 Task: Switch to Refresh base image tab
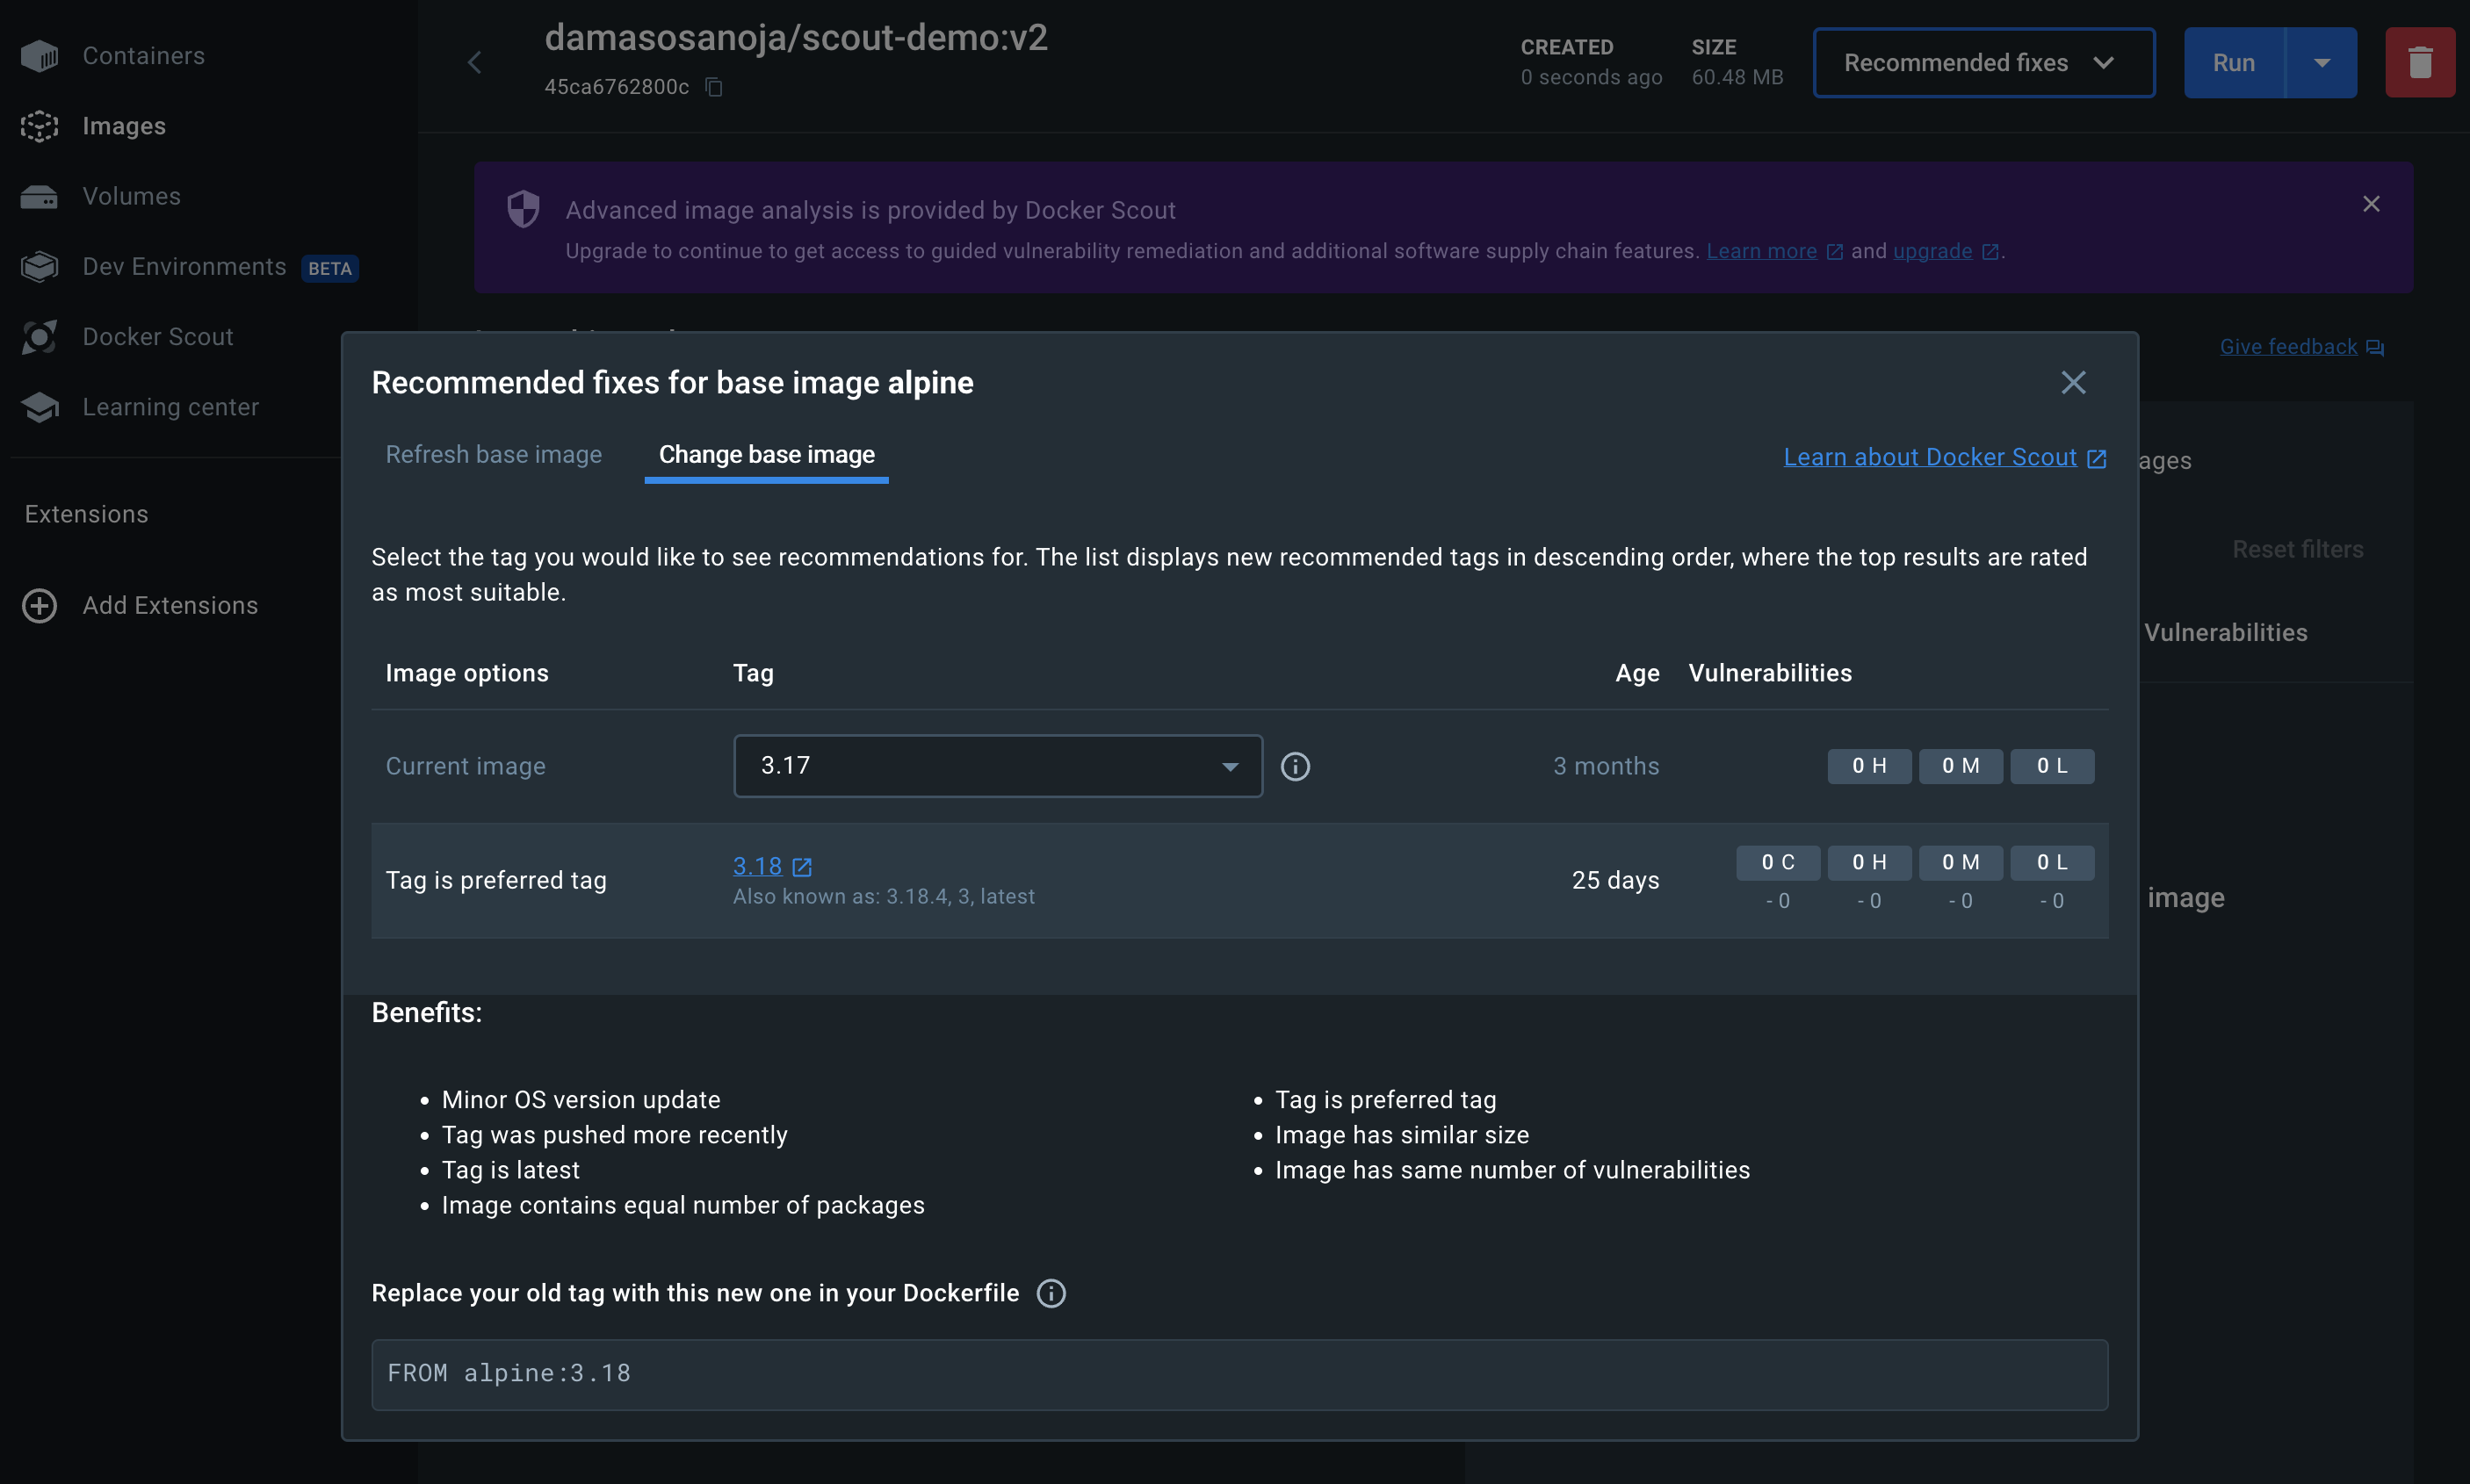click(x=493, y=455)
